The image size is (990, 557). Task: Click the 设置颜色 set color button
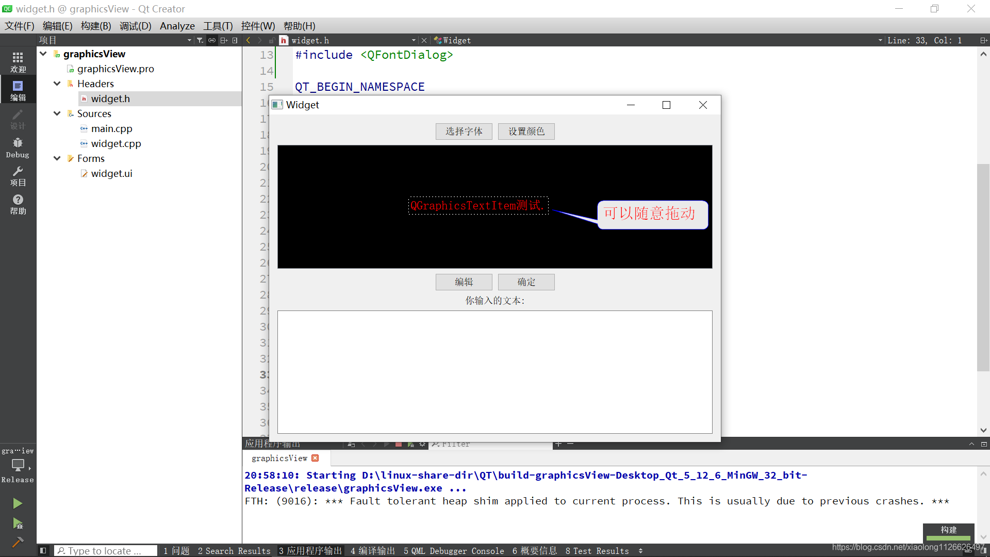[526, 130]
